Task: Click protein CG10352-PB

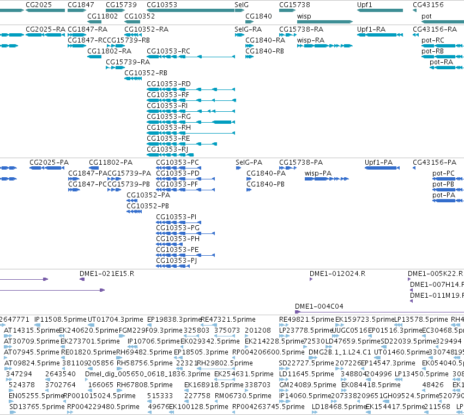Action: (134, 212)
